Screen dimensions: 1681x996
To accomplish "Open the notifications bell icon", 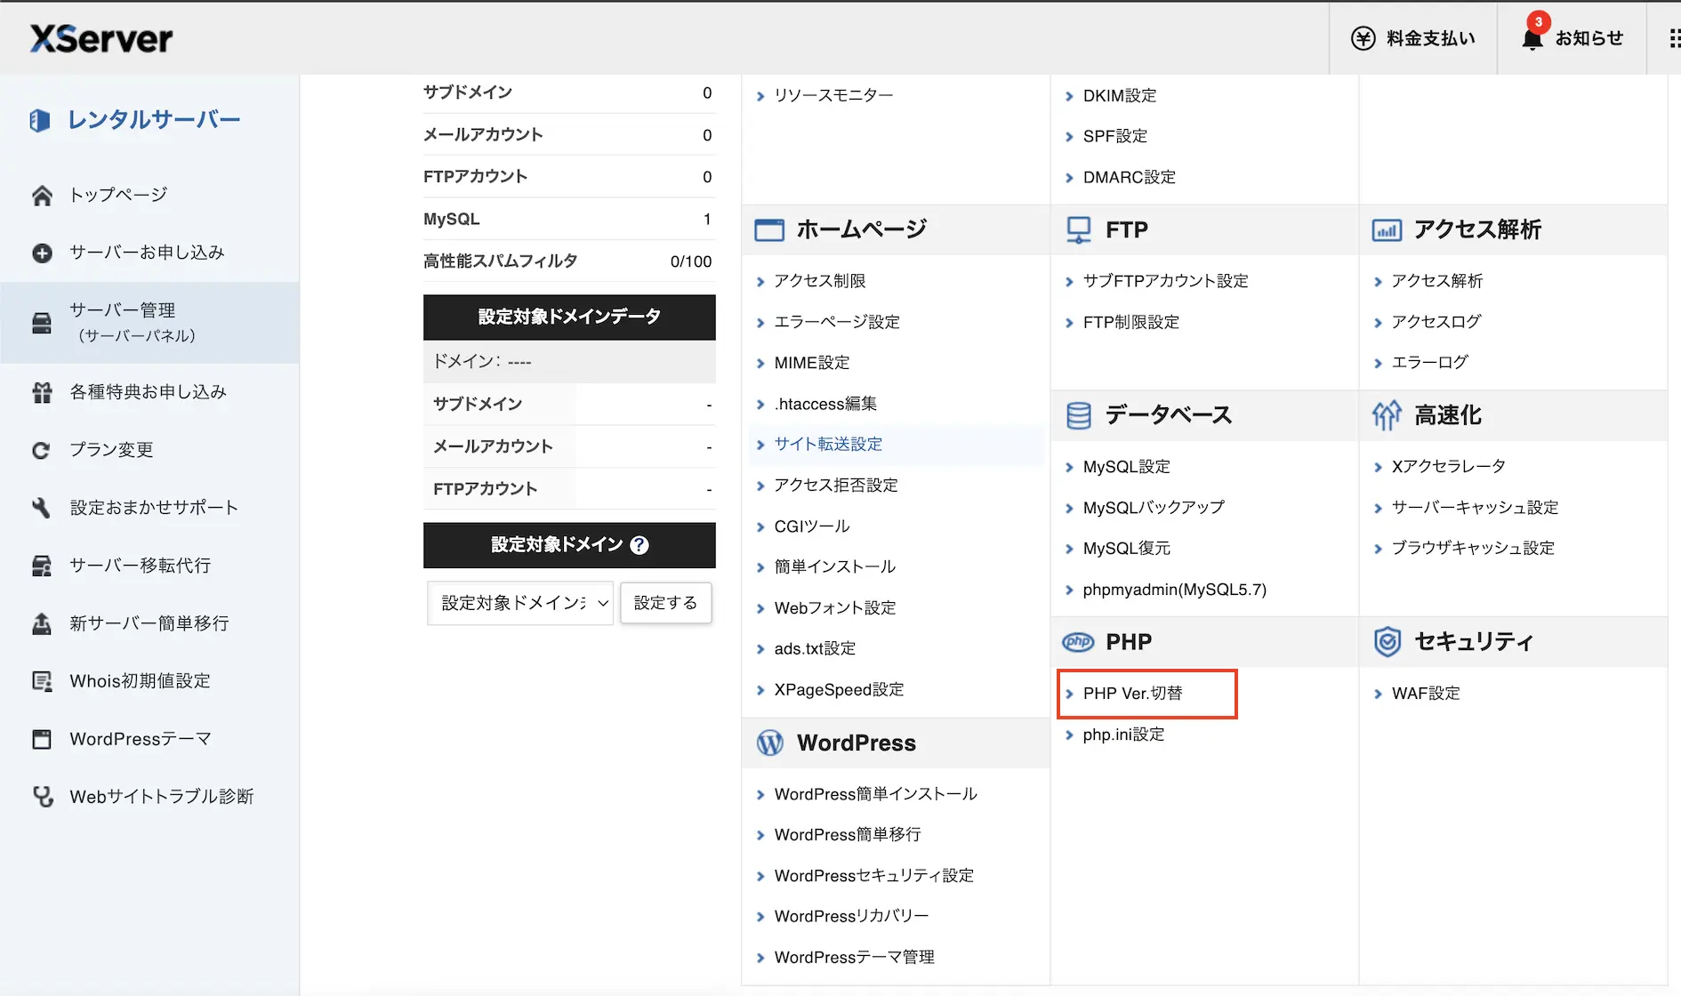I will point(1532,39).
